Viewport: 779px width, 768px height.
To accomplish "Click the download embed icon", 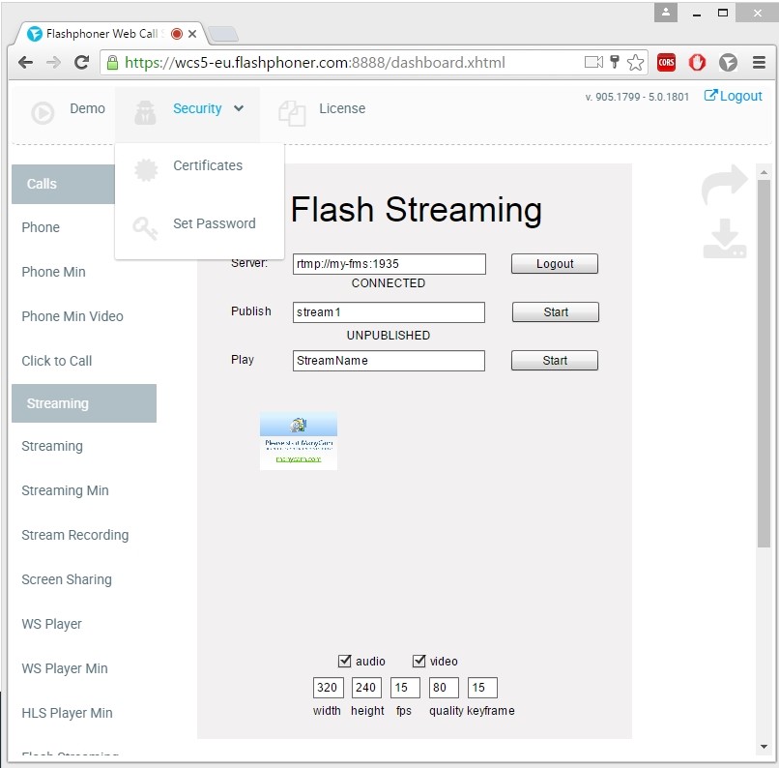I will 725,239.
